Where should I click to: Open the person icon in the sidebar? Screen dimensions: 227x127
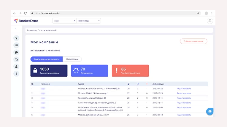16,66
